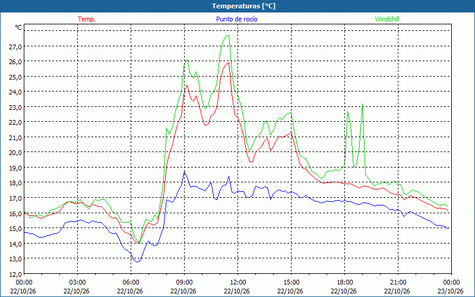Screen dimensions: 475x297
Task: Click the Temperaturas [°C] title bar
Action: (x=237, y=6)
